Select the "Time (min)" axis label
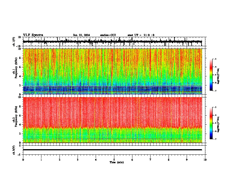 pyautogui.click(x=117, y=162)
